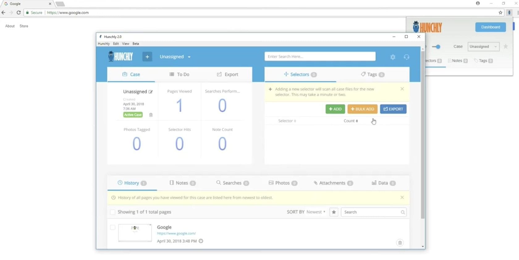
Task: Toggle the select all pages checkbox
Action: point(113,212)
